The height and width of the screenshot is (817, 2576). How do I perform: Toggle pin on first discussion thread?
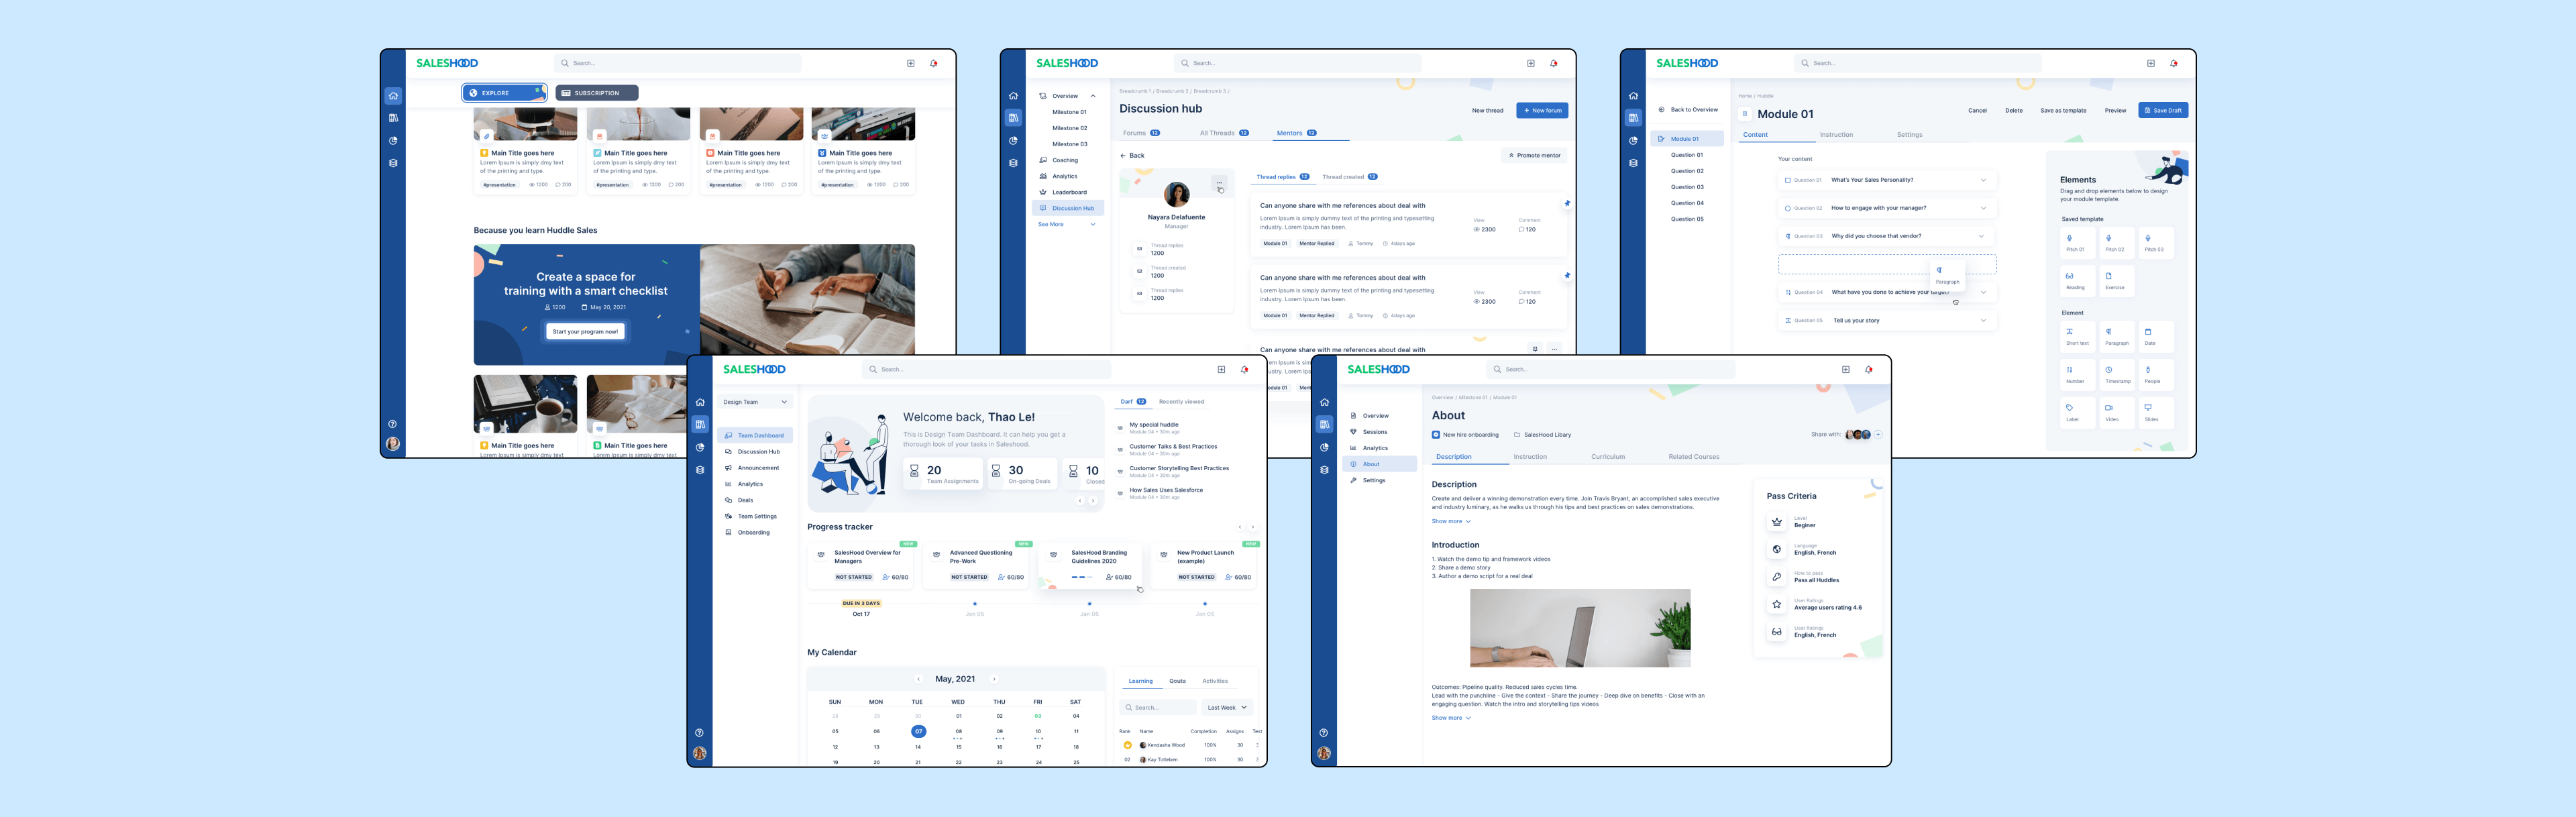tap(1567, 203)
